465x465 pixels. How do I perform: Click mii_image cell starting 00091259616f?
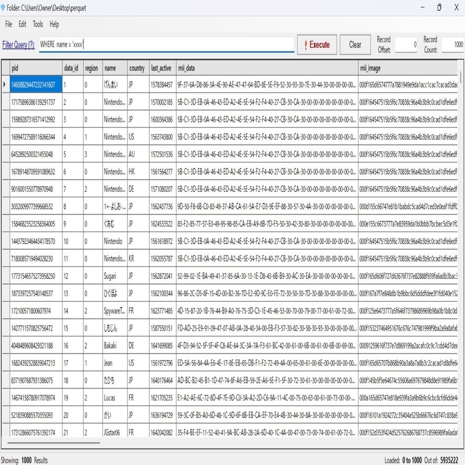(x=408, y=345)
